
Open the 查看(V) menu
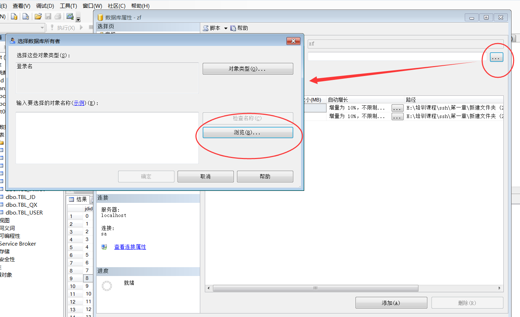tap(22, 6)
